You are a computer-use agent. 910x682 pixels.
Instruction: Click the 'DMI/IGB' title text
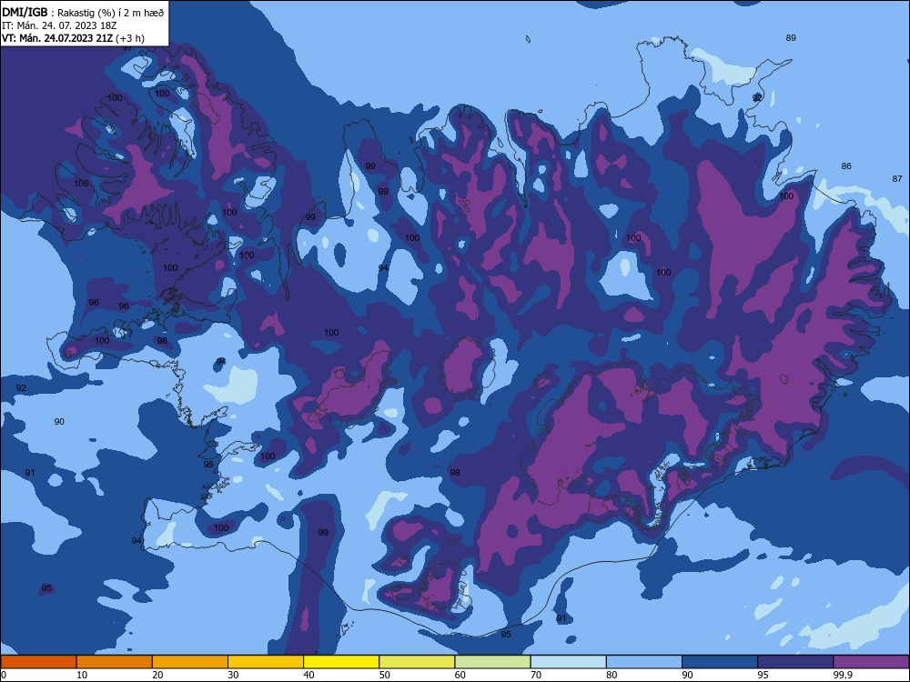click(x=25, y=12)
